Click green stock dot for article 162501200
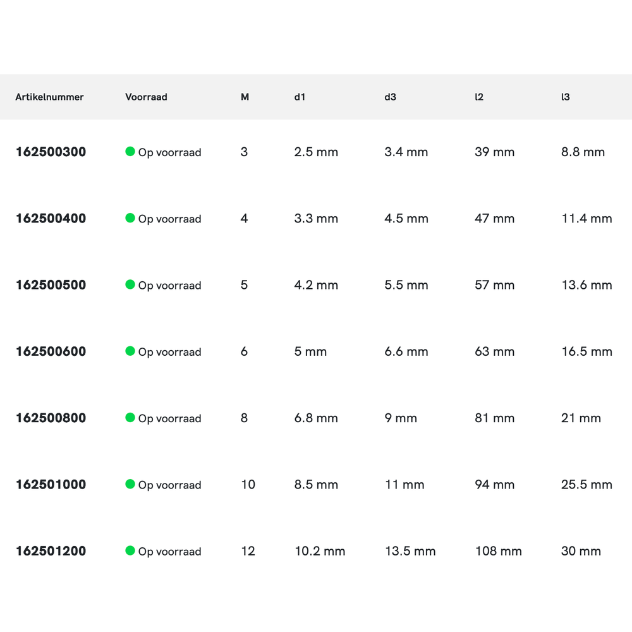Viewport: 632px width, 632px height. tap(130, 550)
